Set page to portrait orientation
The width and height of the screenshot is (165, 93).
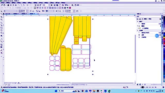click(31, 11)
